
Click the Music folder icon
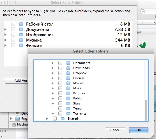tap(68, 88)
